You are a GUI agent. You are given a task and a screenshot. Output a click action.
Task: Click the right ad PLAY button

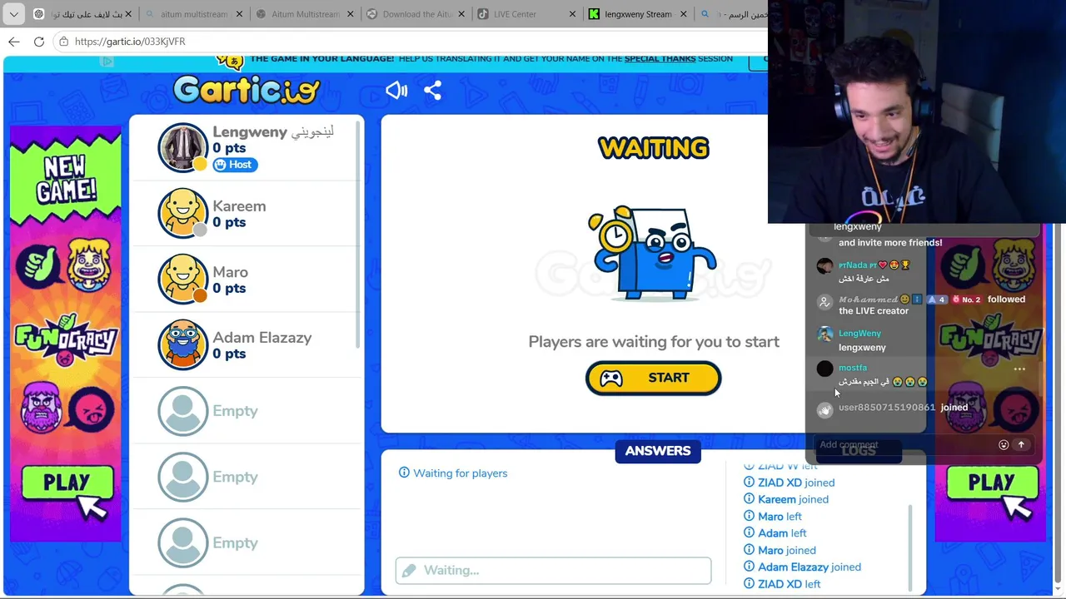[x=993, y=483]
